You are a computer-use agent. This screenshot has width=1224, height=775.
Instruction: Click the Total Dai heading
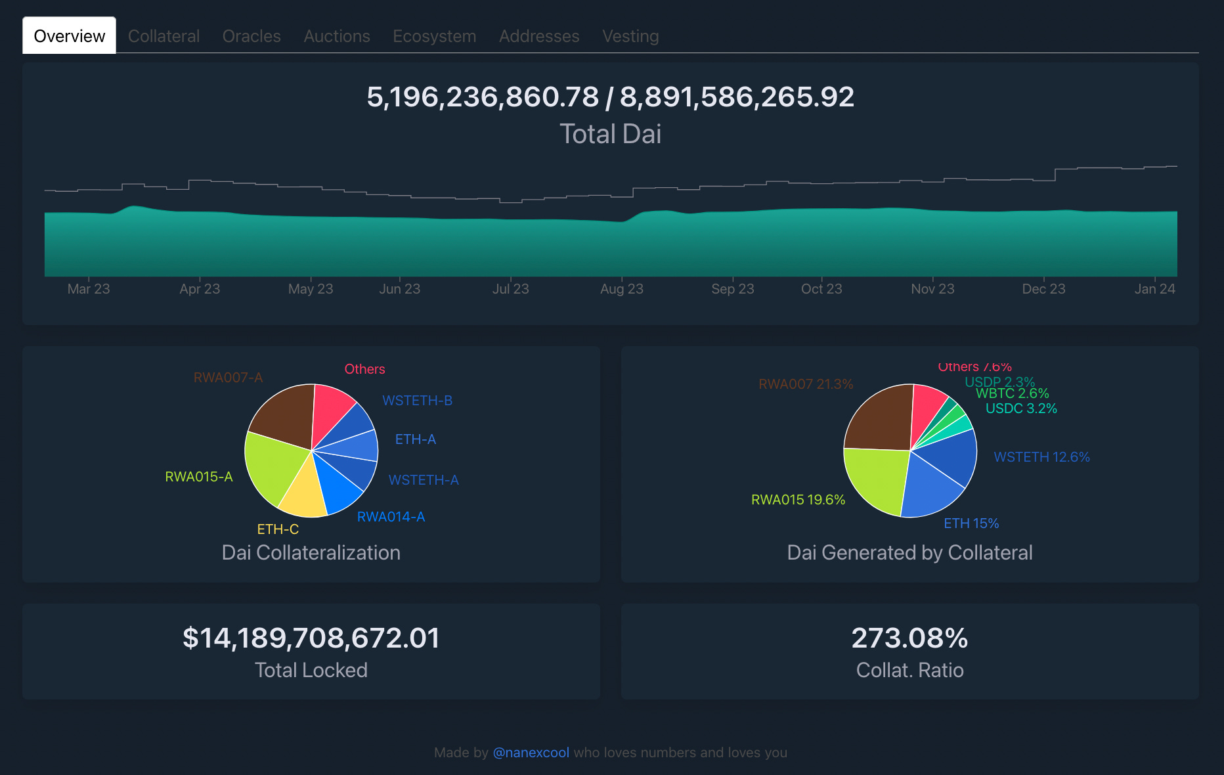(x=611, y=134)
